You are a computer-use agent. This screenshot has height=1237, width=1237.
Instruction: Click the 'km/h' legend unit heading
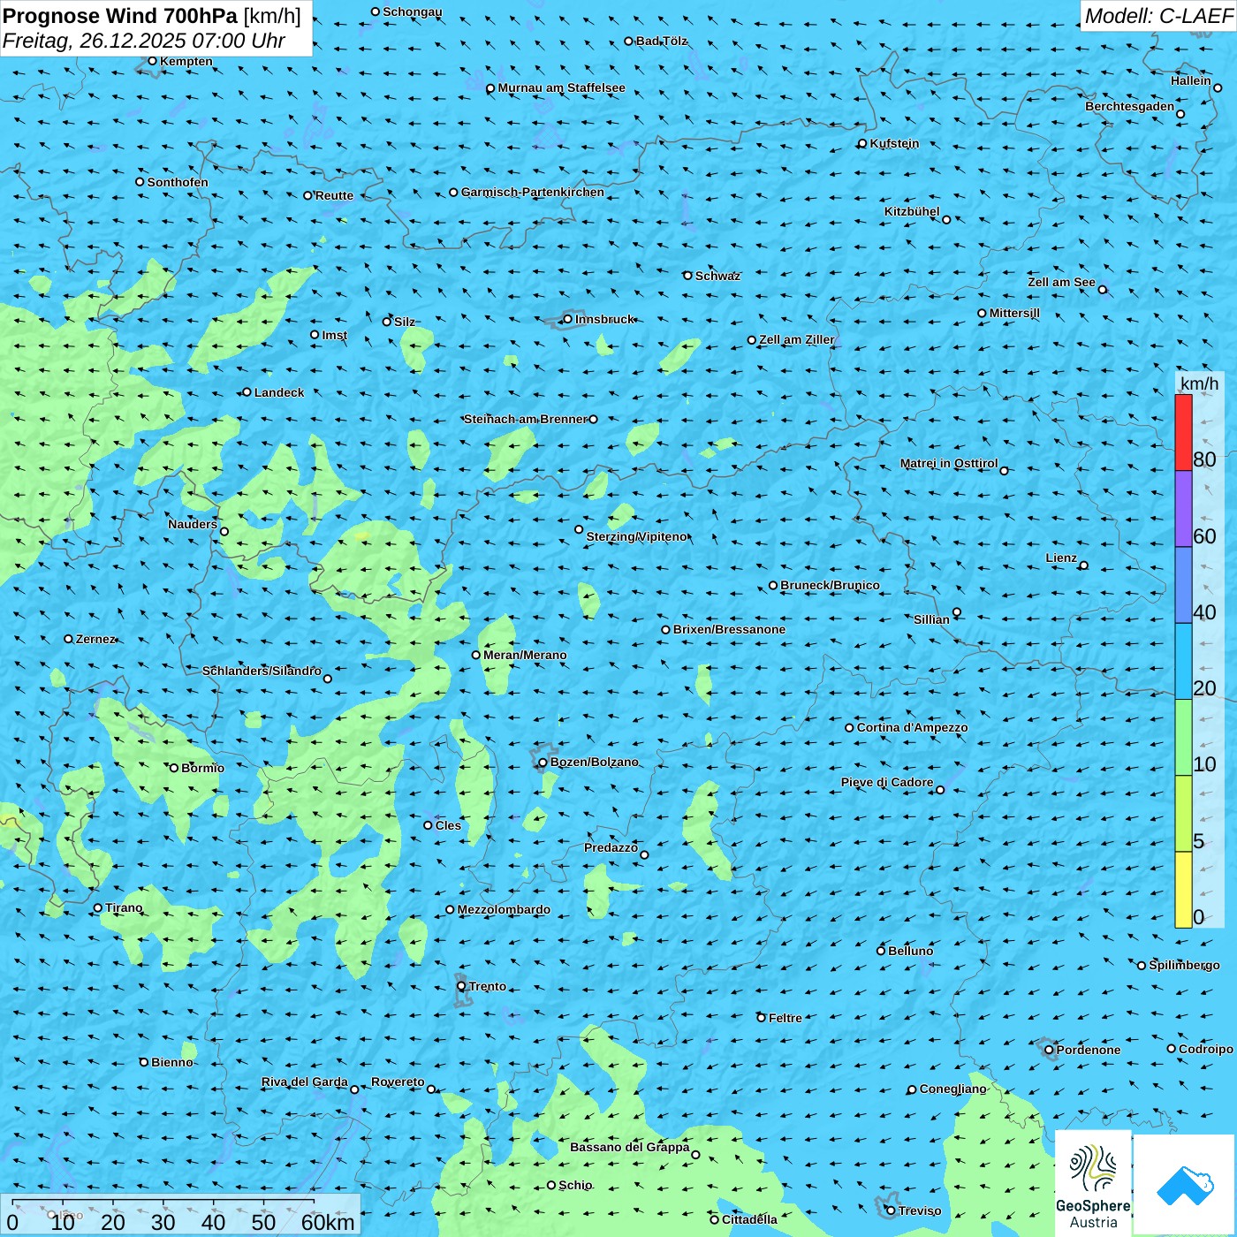click(1199, 383)
